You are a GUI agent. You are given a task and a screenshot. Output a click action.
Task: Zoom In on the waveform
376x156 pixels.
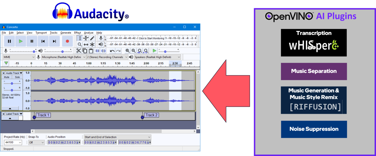coord(127,51)
